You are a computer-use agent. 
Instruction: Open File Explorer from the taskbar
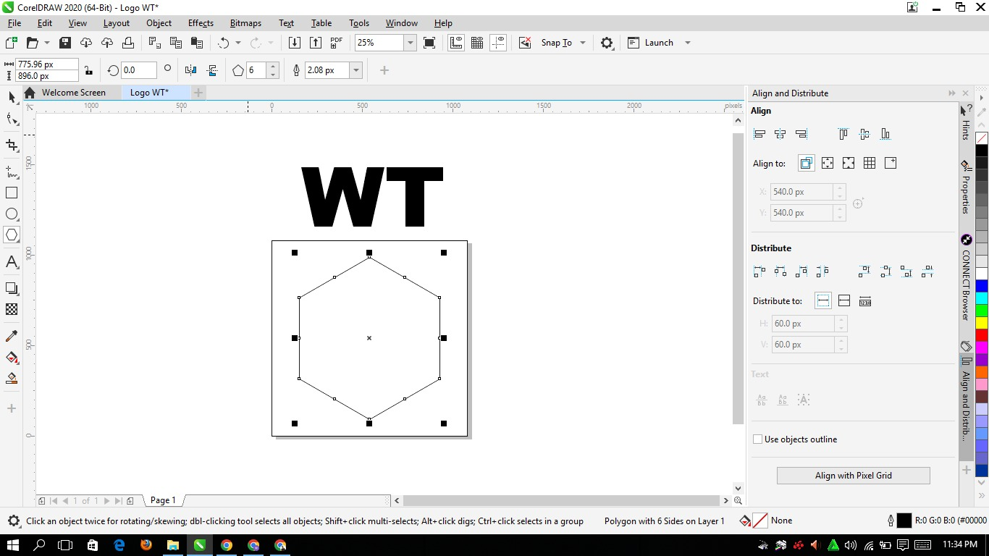coord(172,545)
